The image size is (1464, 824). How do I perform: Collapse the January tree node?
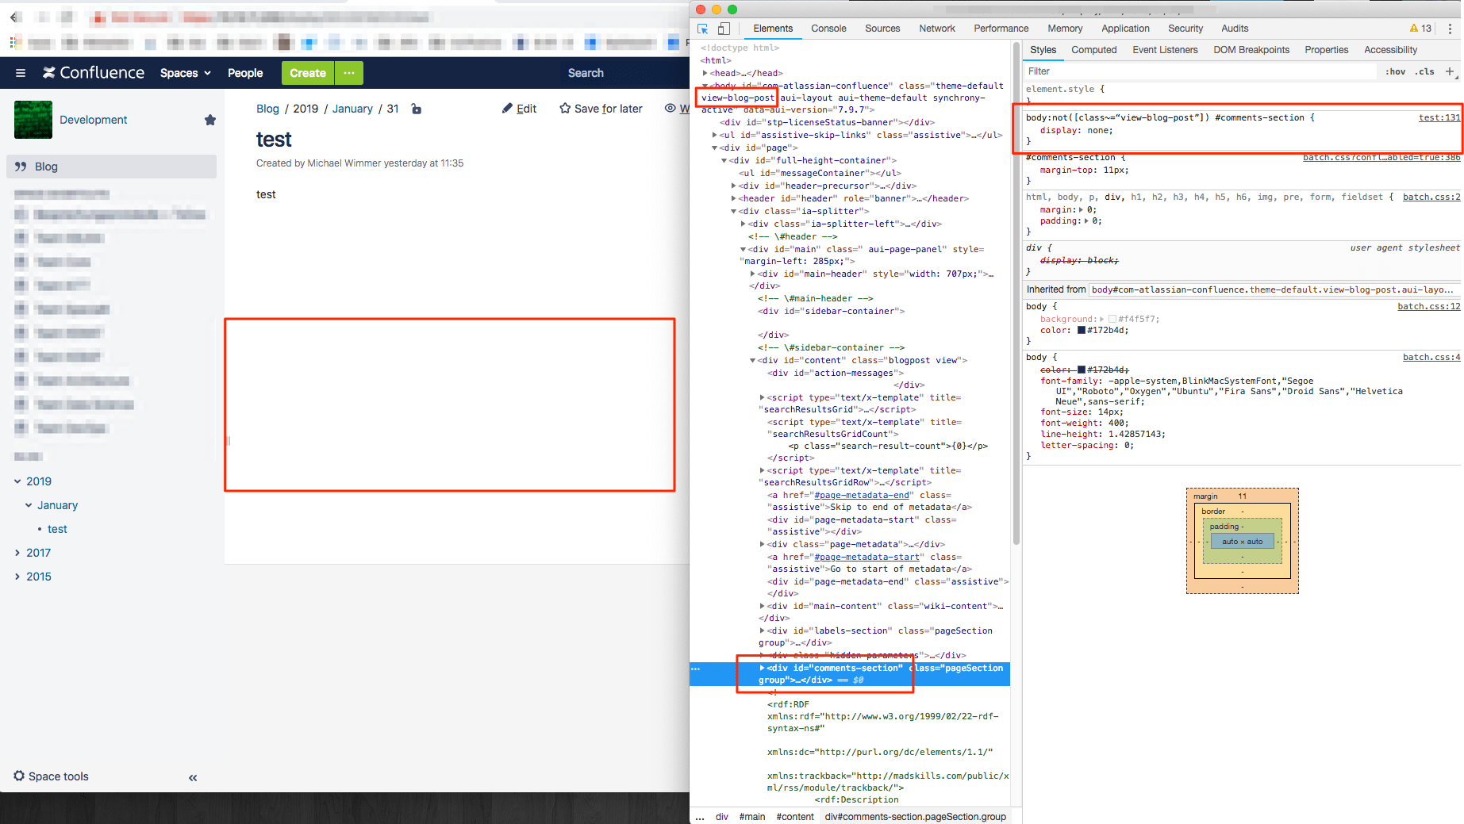point(29,505)
